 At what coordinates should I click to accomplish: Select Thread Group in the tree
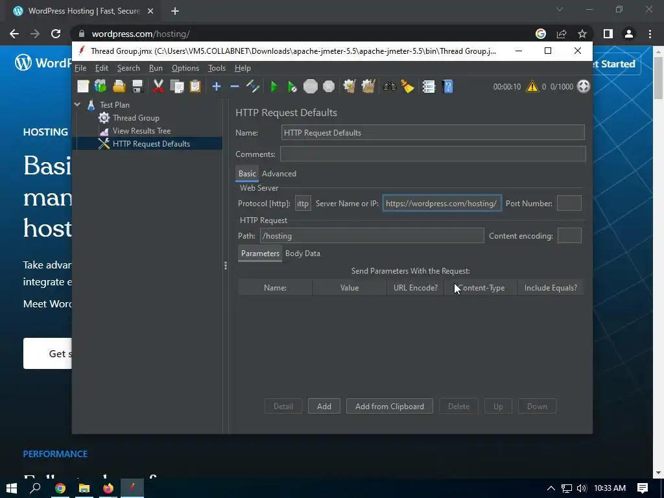pos(136,118)
